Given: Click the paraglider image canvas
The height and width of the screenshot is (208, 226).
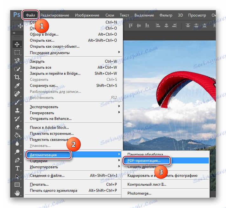Looking at the screenshot, I should click(169, 95).
